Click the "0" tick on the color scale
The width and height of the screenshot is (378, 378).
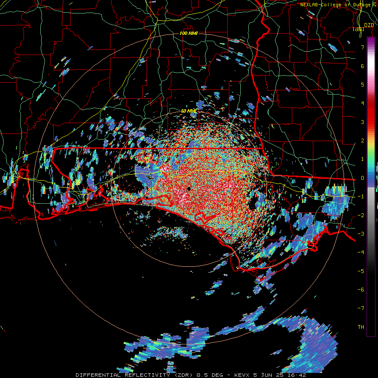[x=362, y=178]
